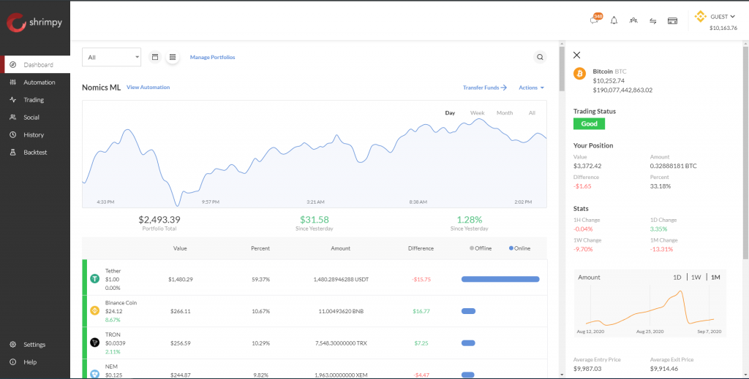Open Settings in sidebar
This screenshot has width=749, height=379.
(35, 345)
